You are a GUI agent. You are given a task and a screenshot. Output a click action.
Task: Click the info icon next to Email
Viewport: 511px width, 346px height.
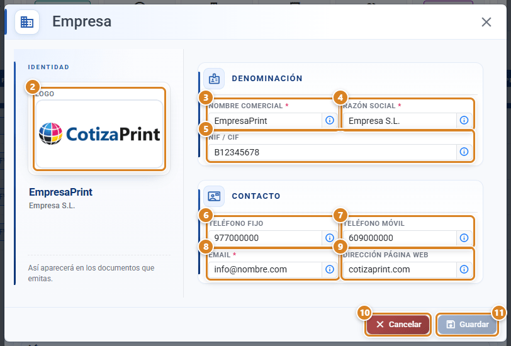[330, 269]
